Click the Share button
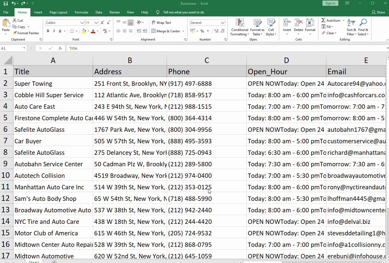This screenshot has height=263, width=389. [x=378, y=12]
